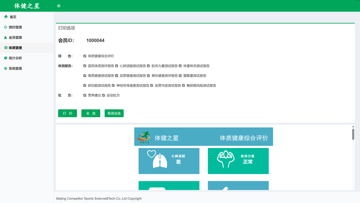Toggle 摄氧量测试报告 checkbox
Screen dimensions: 360x203
click(180, 76)
